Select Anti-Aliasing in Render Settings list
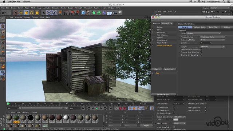233x131 pixels. [162, 35]
